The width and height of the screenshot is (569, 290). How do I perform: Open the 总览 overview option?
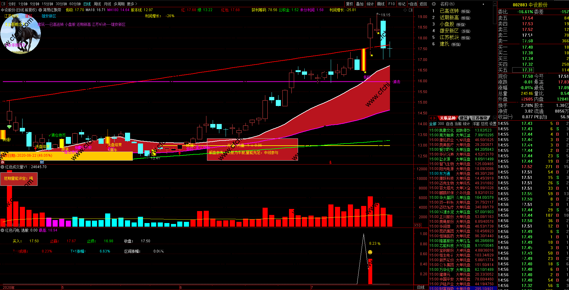[485, 124]
